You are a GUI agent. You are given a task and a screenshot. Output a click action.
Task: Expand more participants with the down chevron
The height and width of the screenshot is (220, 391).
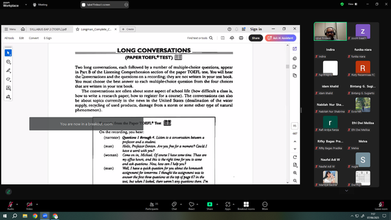pyautogui.click(x=346, y=191)
